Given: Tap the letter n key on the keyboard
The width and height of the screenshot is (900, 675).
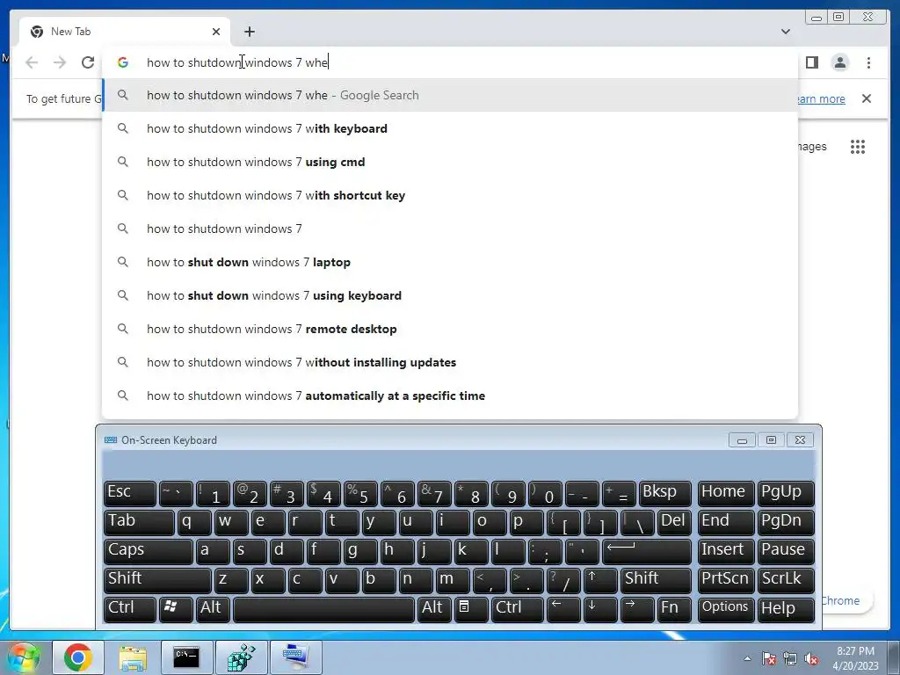Looking at the screenshot, I should point(416,580).
